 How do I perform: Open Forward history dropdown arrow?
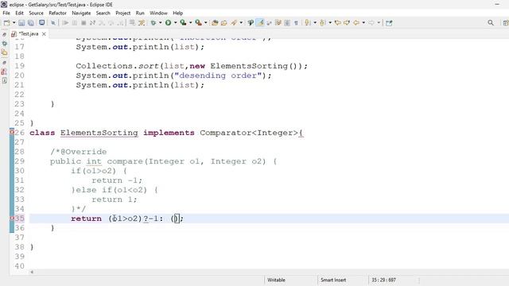tap(379, 23)
